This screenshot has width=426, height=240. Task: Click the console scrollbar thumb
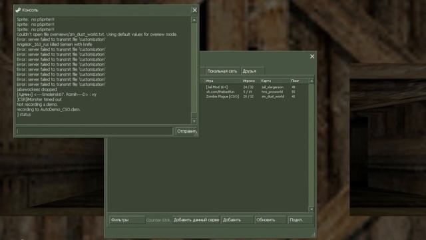[194, 115]
